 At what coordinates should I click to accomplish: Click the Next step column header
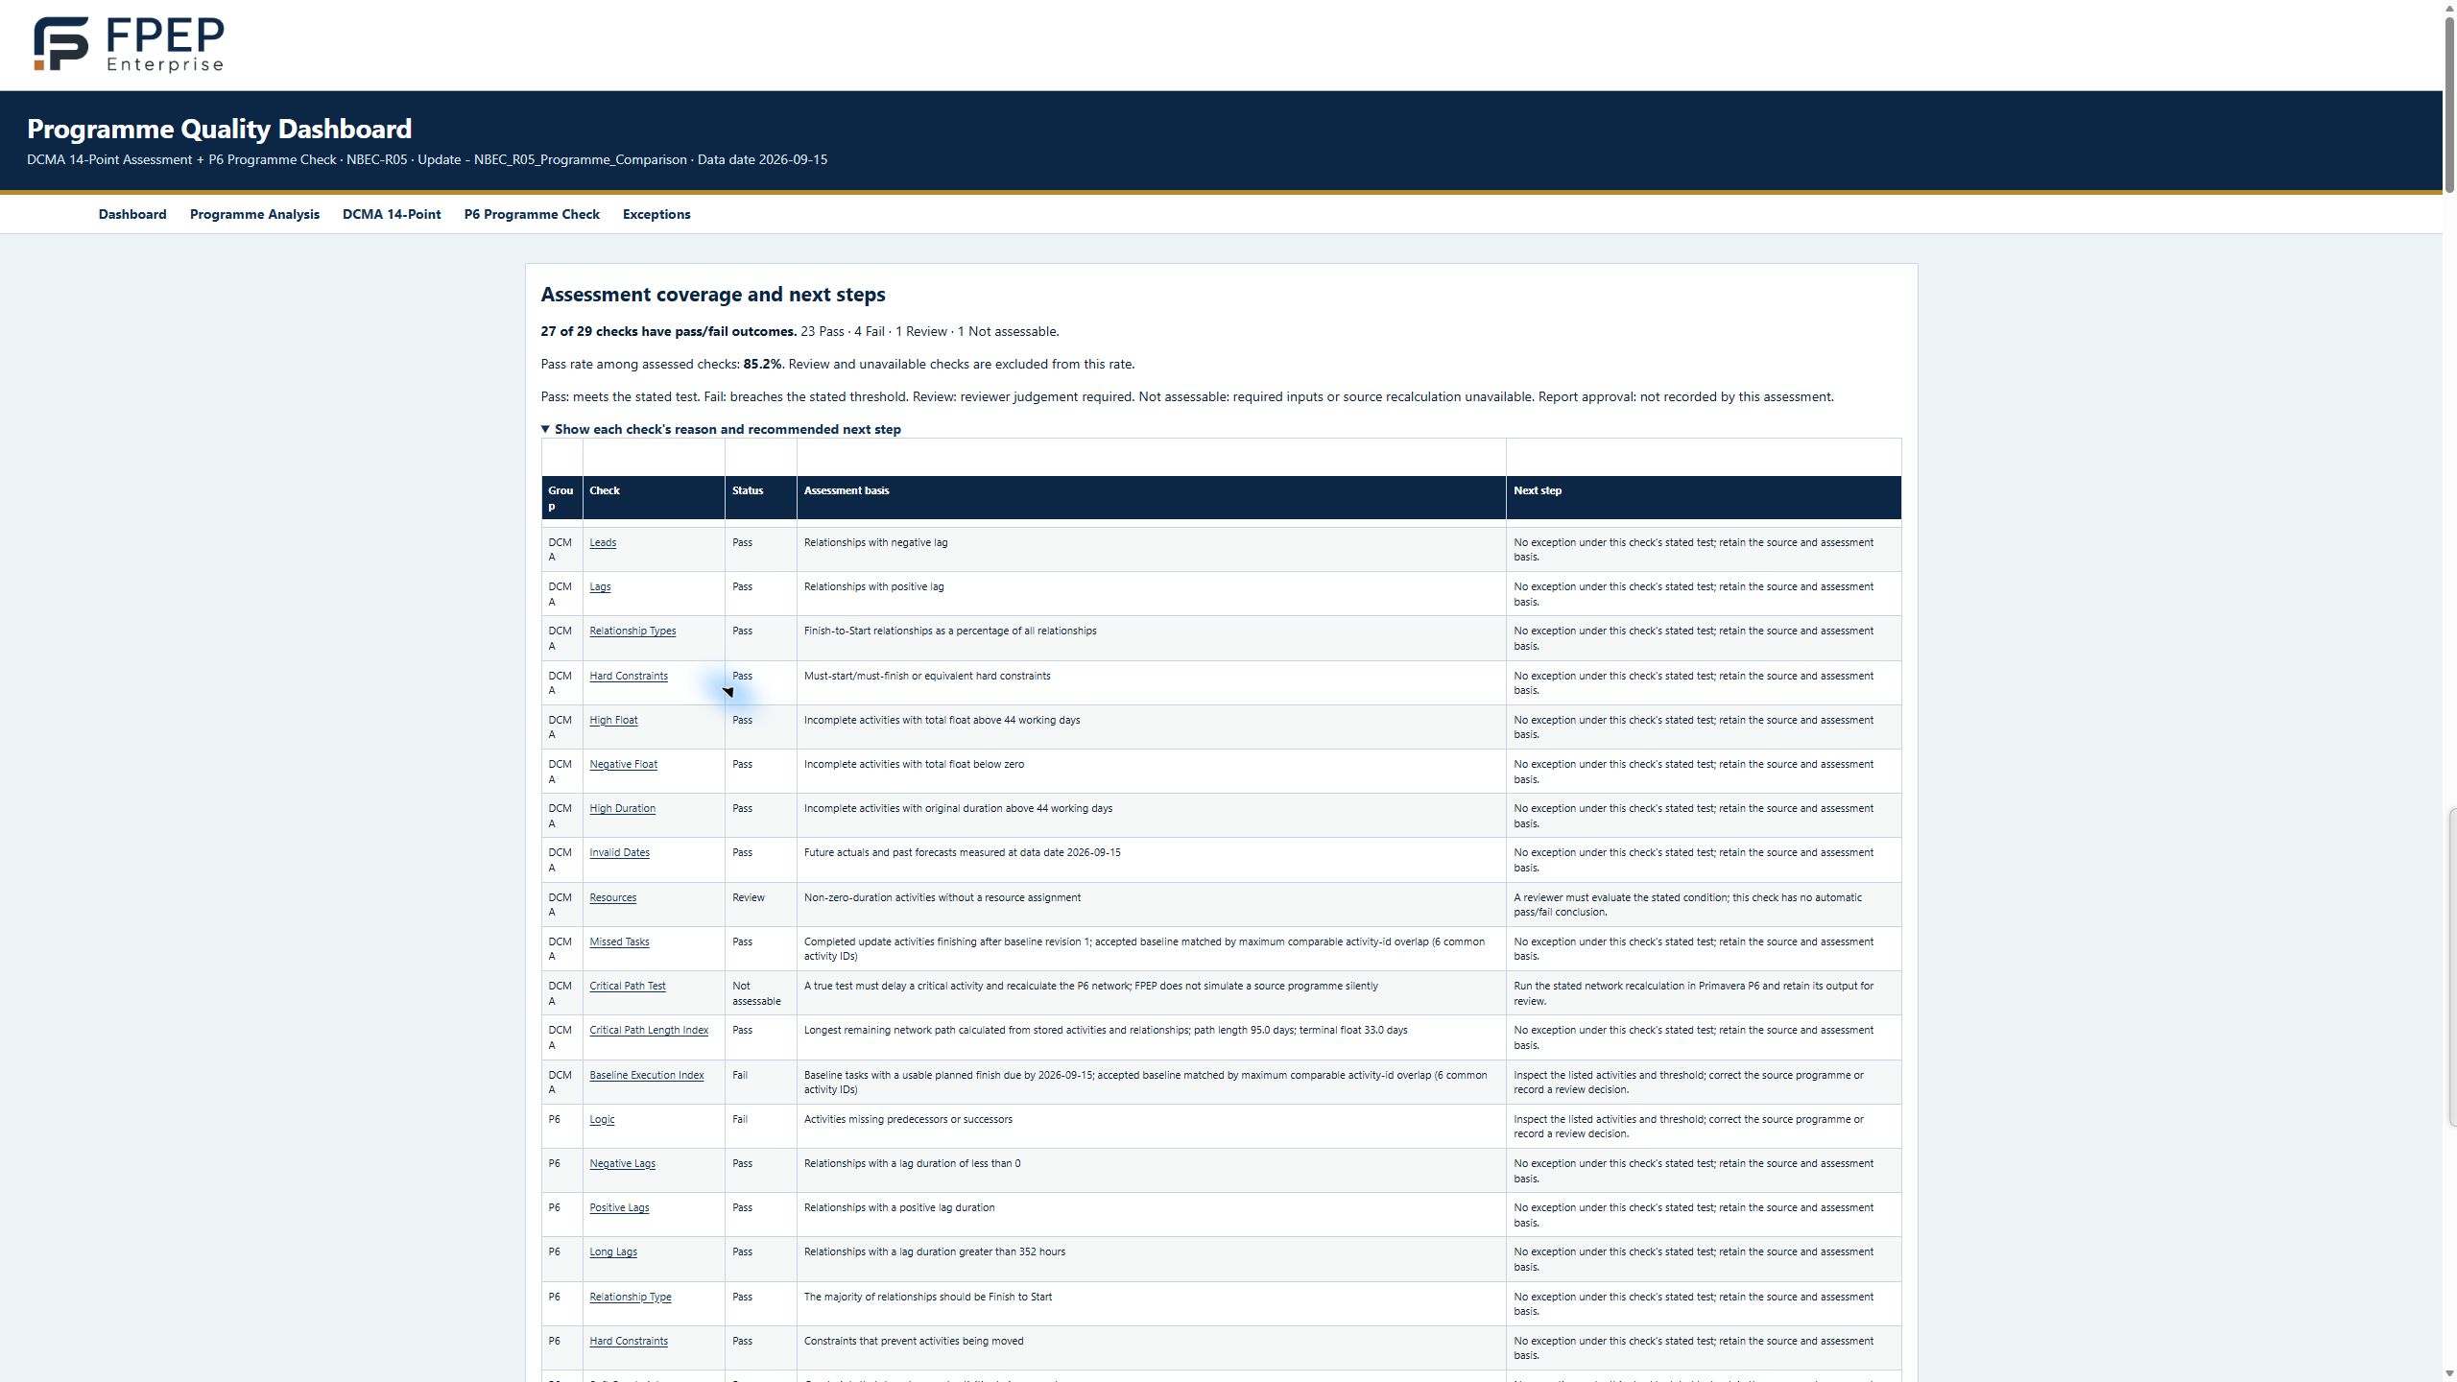click(1704, 497)
